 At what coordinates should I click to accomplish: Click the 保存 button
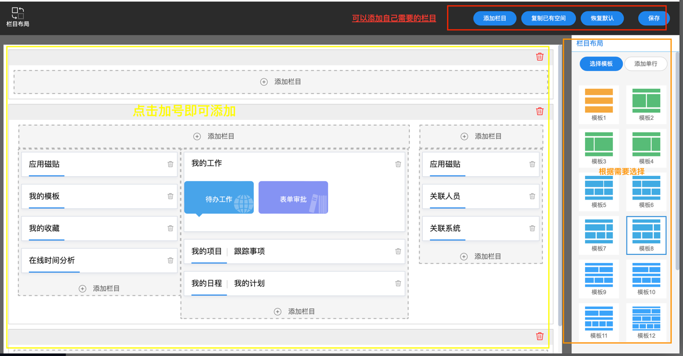tap(653, 18)
